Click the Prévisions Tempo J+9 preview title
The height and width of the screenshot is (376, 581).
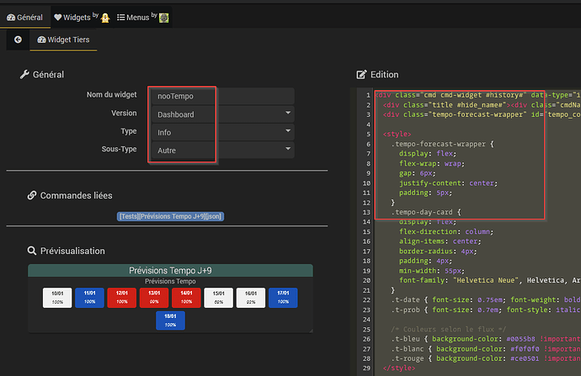170,270
